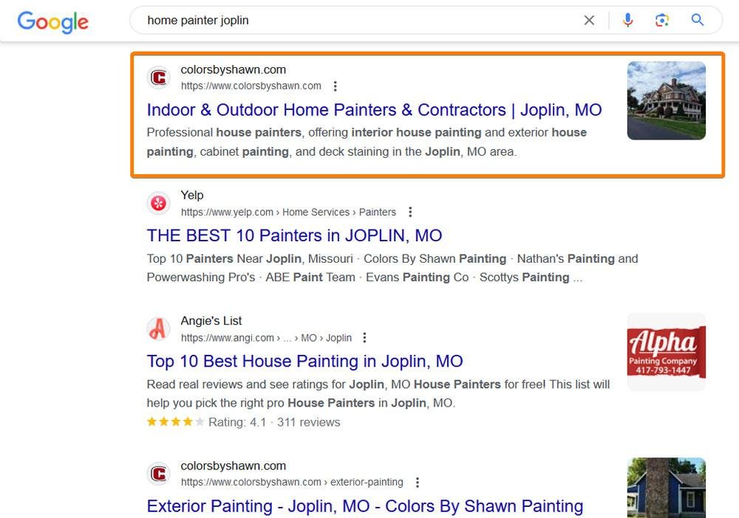This screenshot has height=518, width=739.
Task: Click the Angie's List favicon icon
Action: [x=159, y=328]
